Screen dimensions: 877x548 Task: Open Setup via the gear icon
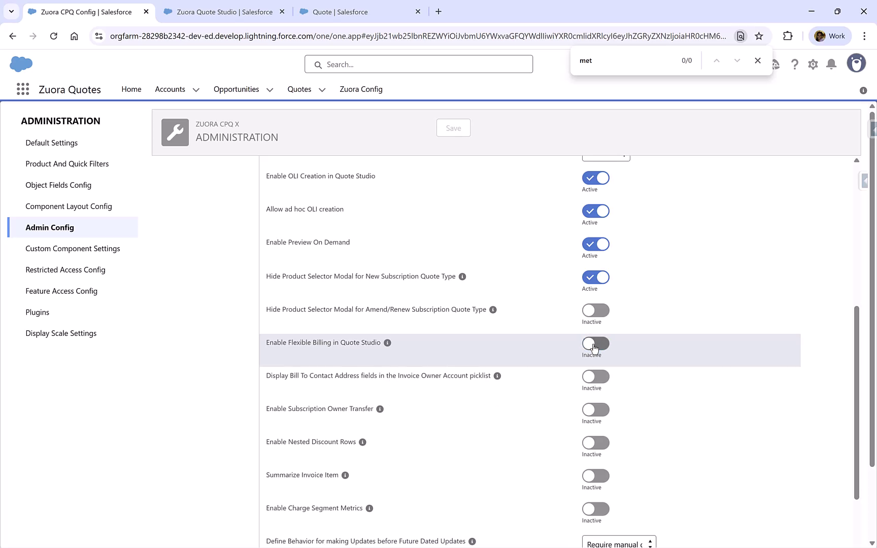(x=813, y=64)
